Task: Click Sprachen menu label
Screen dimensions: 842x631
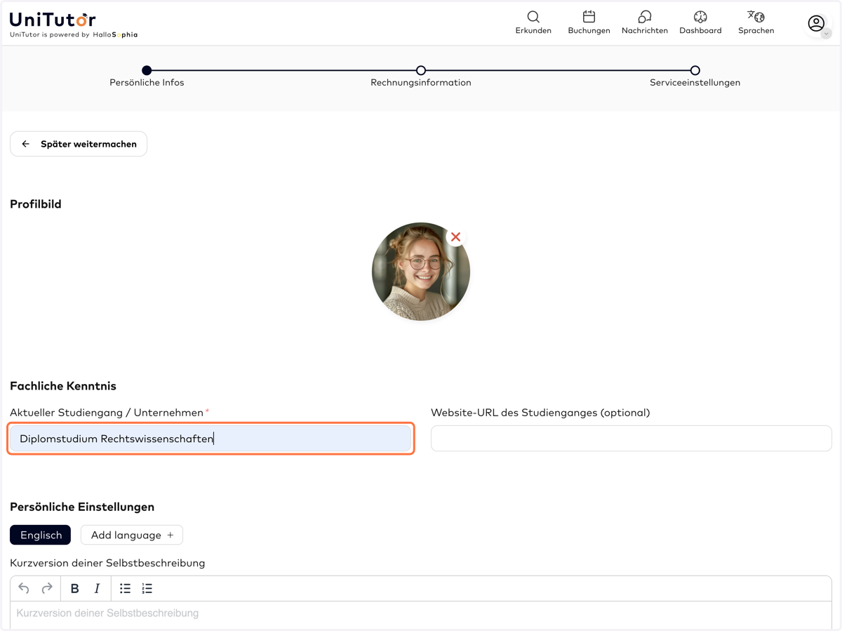Action: [756, 31]
